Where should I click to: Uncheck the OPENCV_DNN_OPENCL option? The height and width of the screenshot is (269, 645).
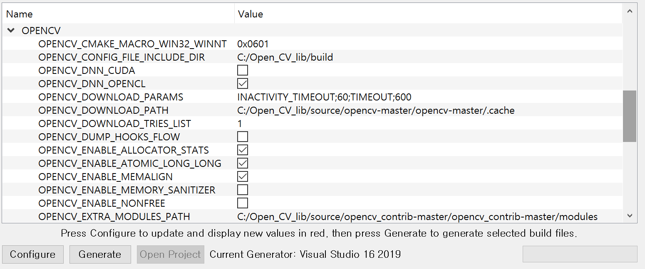click(243, 83)
